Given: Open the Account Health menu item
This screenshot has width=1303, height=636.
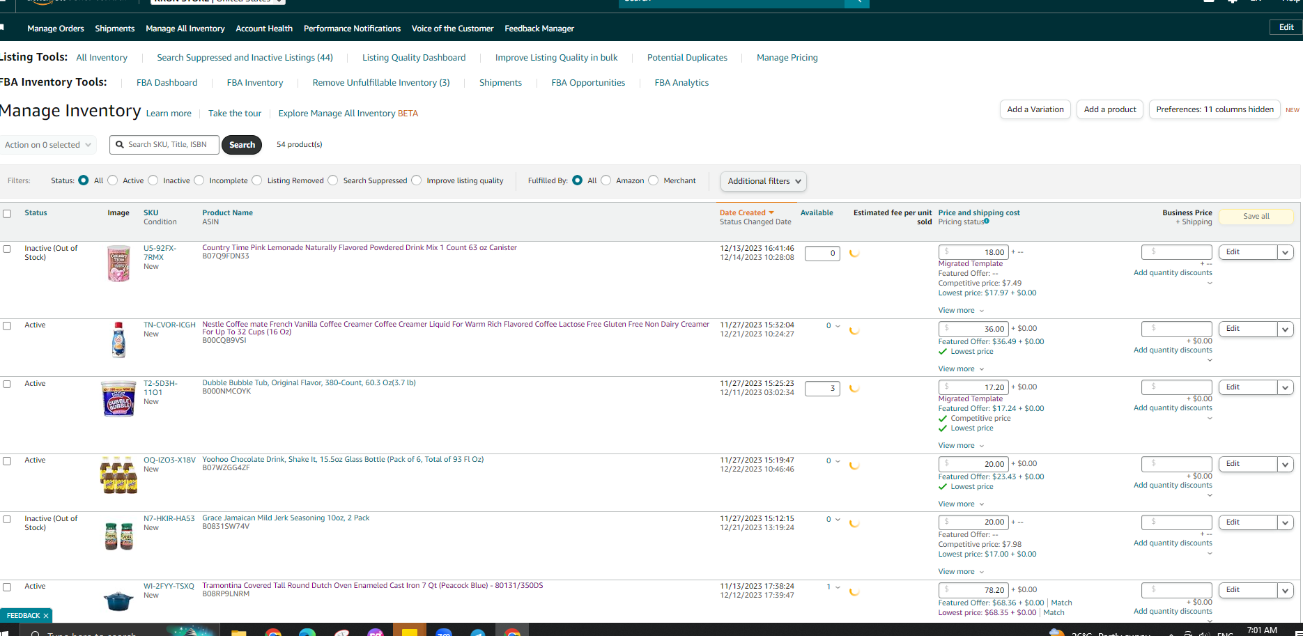Looking at the screenshot, I should click(264, 29).
